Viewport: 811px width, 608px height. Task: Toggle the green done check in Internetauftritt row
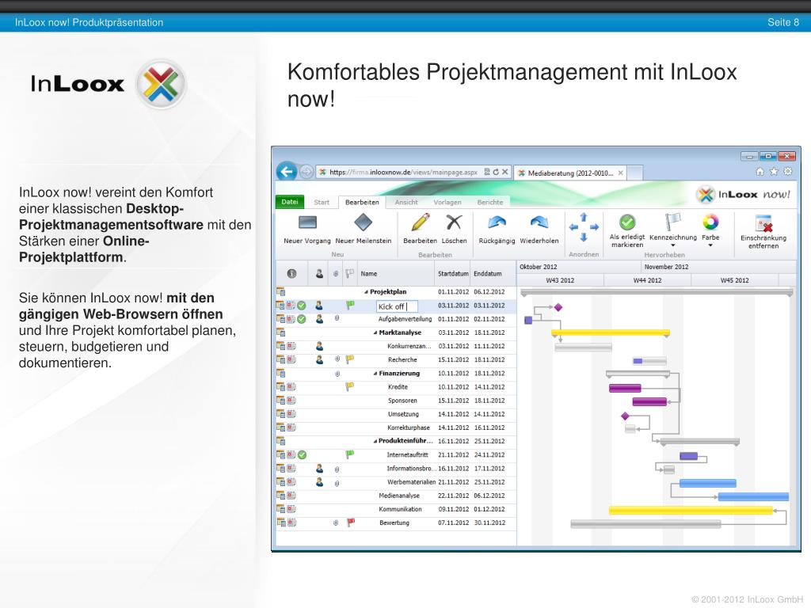[302, 455]
